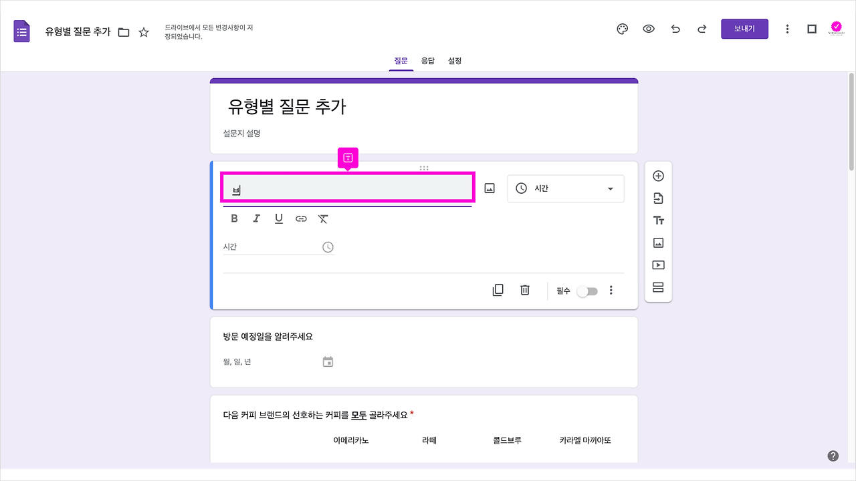Open the theme customization palette

(622, 29)
